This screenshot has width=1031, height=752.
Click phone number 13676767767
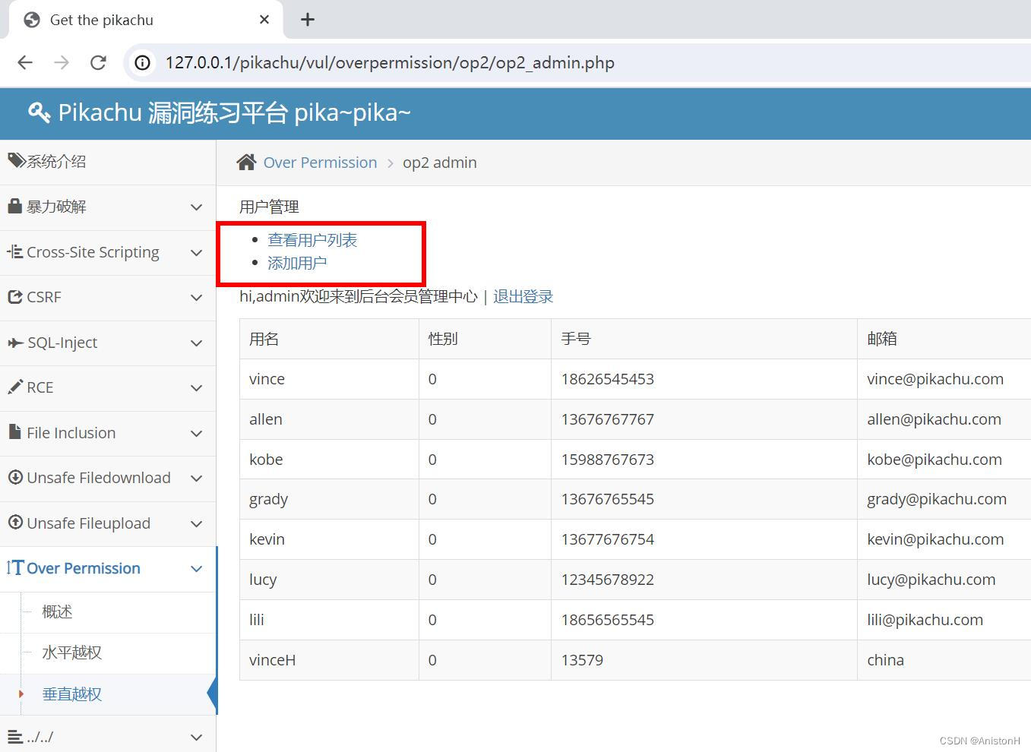click(x=607, y=419)
